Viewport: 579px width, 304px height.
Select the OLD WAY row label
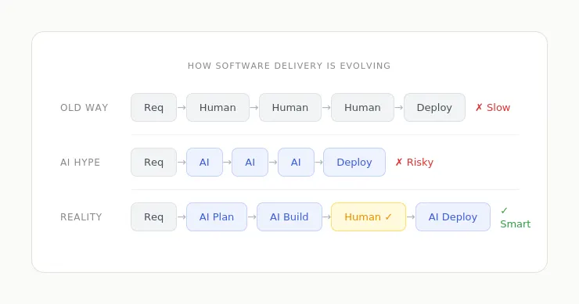[x=85, y=107]
